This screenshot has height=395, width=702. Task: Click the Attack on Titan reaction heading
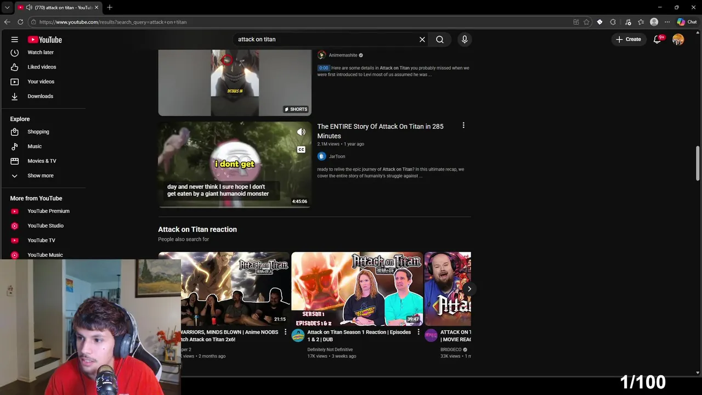pyautogui.click(x=197, y=229)
